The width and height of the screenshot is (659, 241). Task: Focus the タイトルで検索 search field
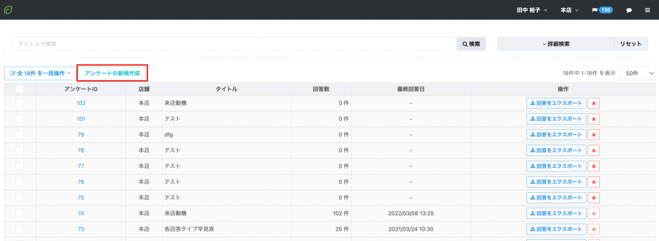click(x=234, y=44)
